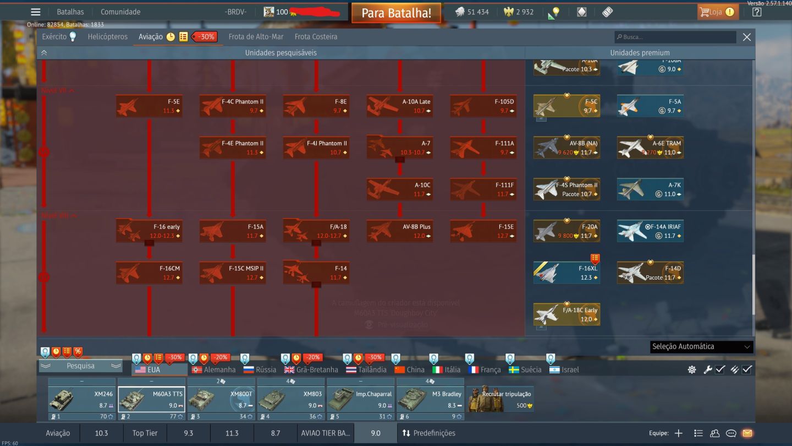The image size is (792, 446).
Task: Select the A-10A Late aircraft
Action: (400, 106)
